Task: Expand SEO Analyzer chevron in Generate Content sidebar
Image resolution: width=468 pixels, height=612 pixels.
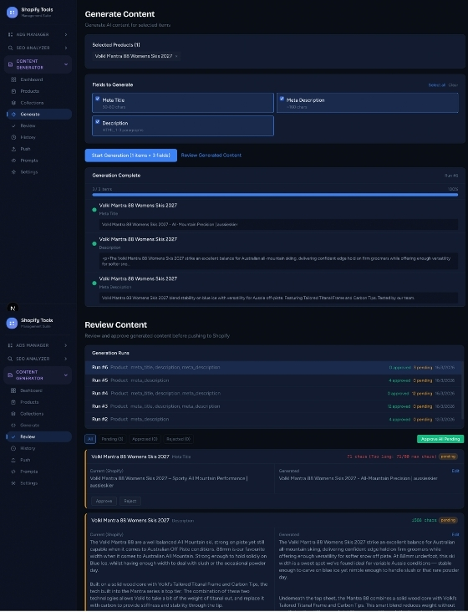Action: [66, 48]
